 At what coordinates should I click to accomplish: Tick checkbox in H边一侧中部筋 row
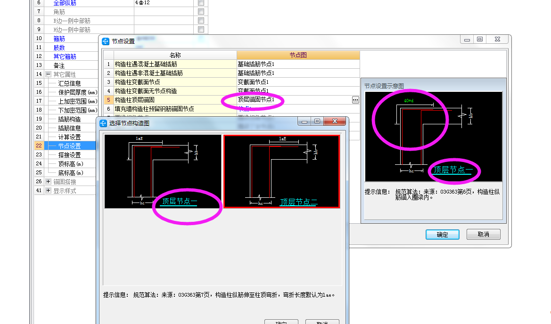201,30
